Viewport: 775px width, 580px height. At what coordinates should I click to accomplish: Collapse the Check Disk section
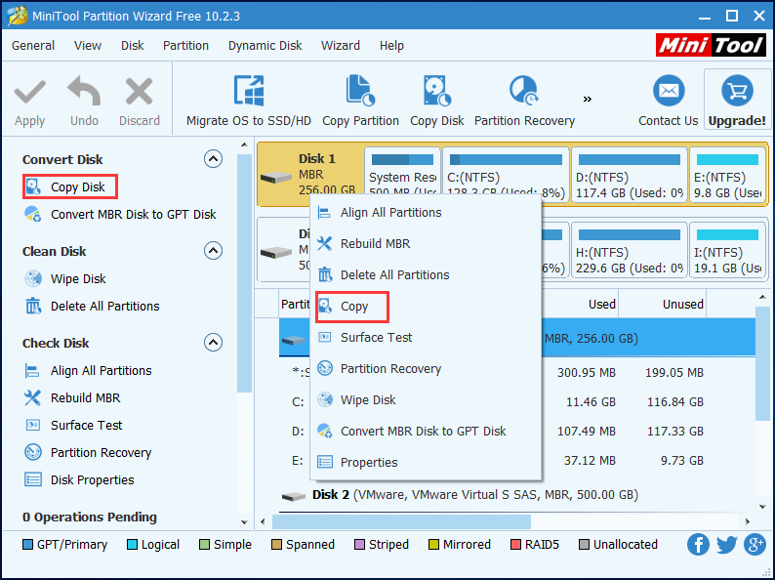tap(213, 342)
